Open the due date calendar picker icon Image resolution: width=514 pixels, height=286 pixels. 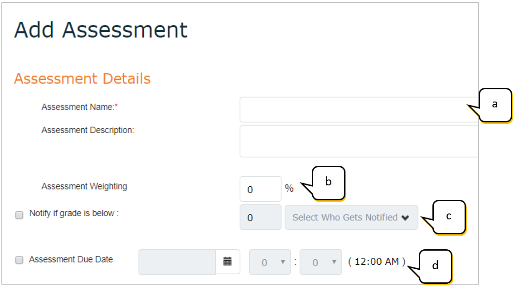point(228,262)
